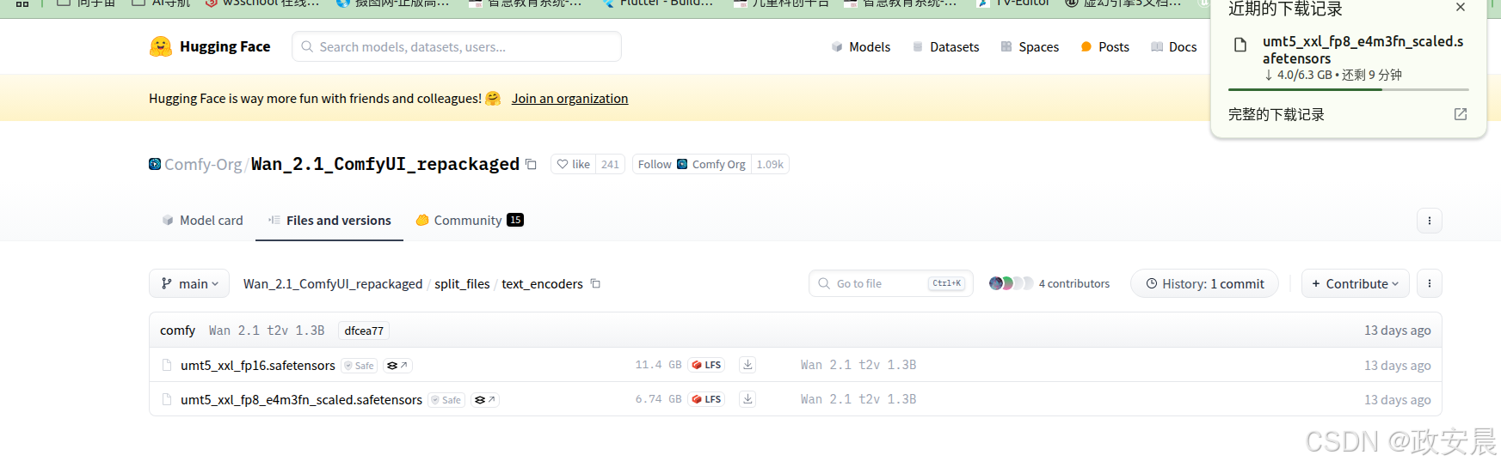
Task: Go to the Wan_2.1_ComfyUI_repackaged breadcrumb root
Action: pos(333,283)
